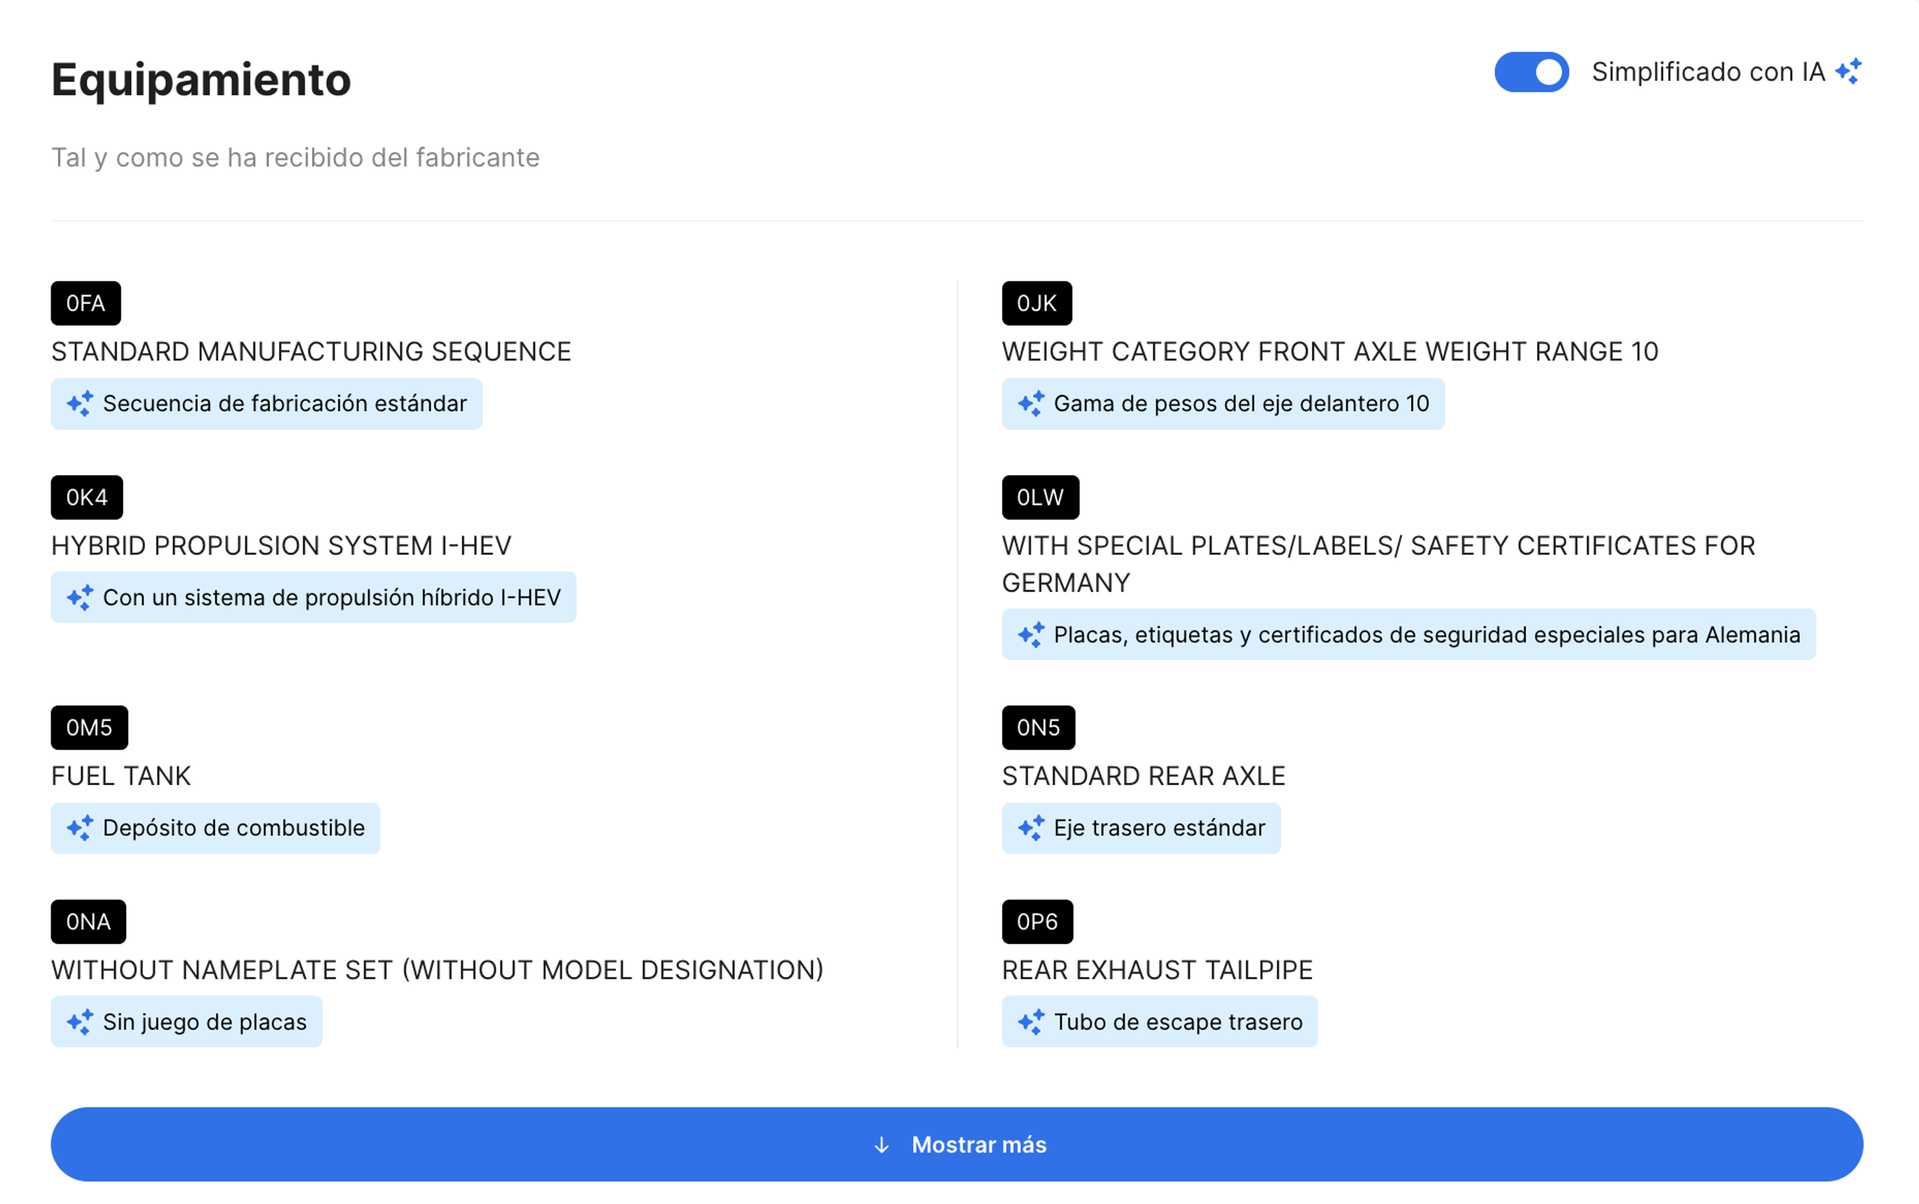Select the 0JK equipment code badge
The width and height of the screenshot is (1919, 1204).
pos(1035,303)
